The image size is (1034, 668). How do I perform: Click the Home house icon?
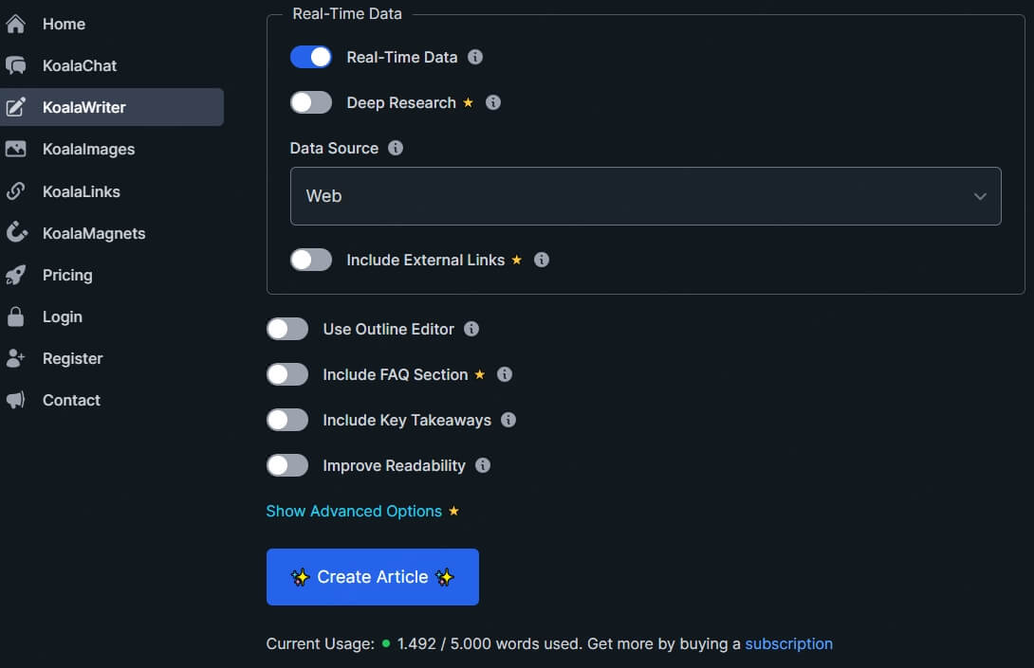click(x=16, y=24)
